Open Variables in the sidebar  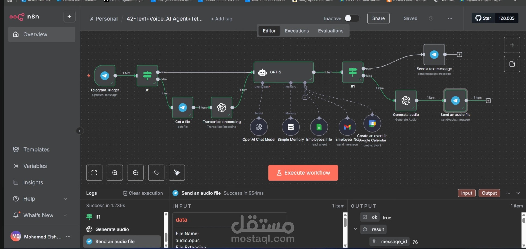35,166
